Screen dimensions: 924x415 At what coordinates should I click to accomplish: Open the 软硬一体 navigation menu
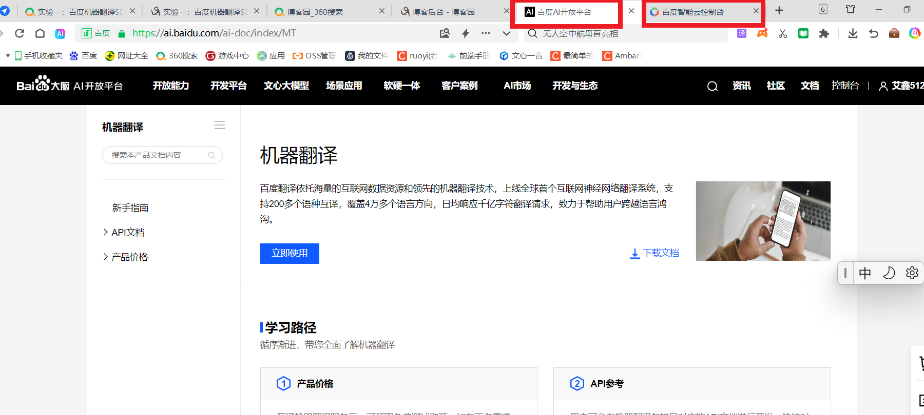click(402, 86)
